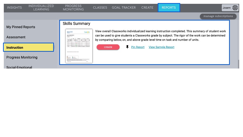The image size is (243, 137).
Task: Click the vertical scrollbar on the right
Action: coord(238,64)
